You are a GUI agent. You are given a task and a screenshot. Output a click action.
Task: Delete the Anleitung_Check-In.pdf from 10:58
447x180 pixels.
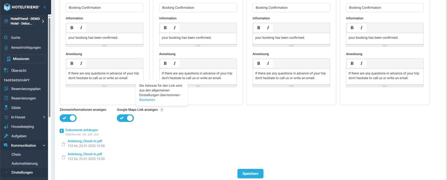pos(64,144)
